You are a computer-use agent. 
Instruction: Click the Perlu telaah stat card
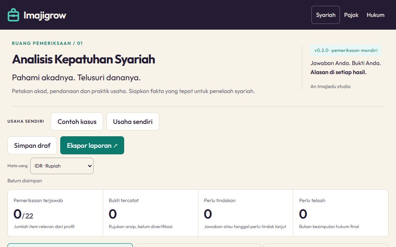pyautogui.click(x=341, y=213)
